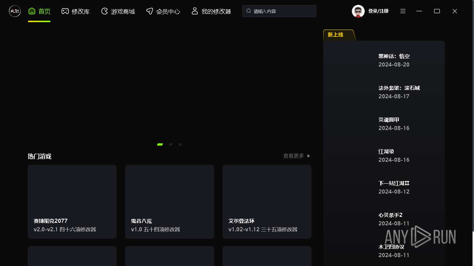Click the v1.0 五十四项修改器 text
The image size is (474, 266).
tap(156, 229)
